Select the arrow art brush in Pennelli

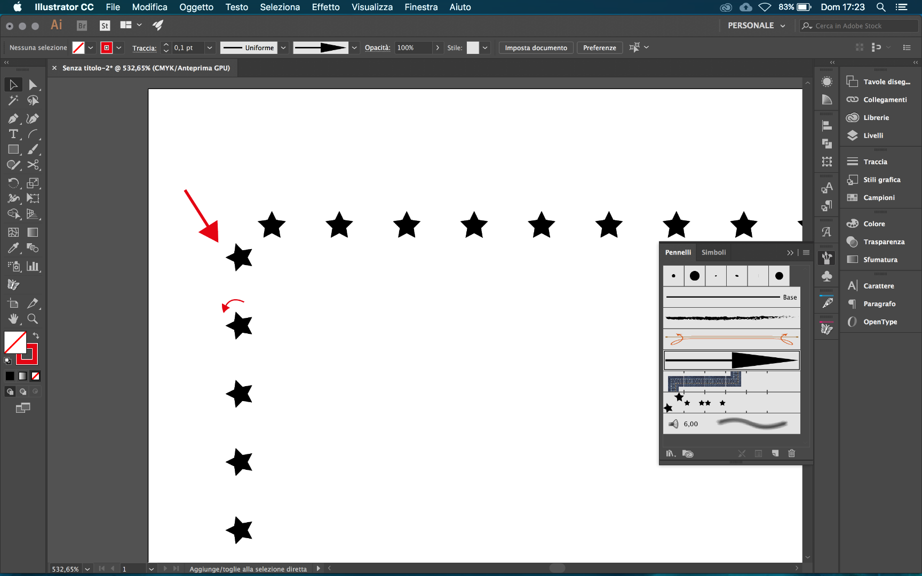[x=732, y=361]
